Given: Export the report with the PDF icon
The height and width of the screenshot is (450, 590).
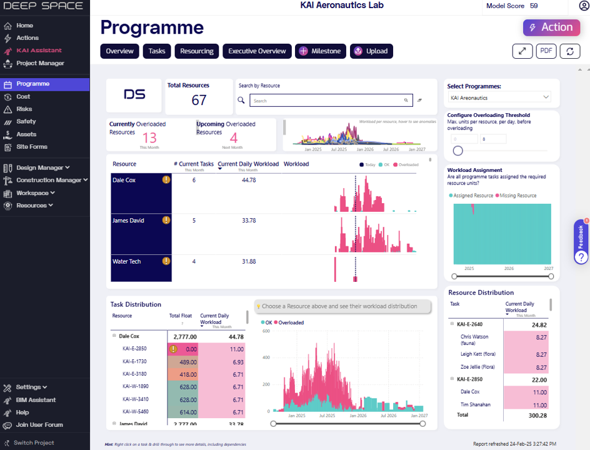Looking at the screenshot, I should click(x=546, y=51).
